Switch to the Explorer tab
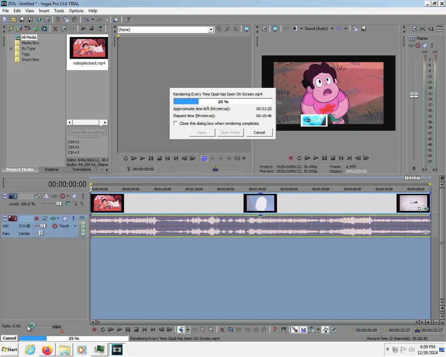Viewport: 446px width, 357px height. tap(52, 169)
